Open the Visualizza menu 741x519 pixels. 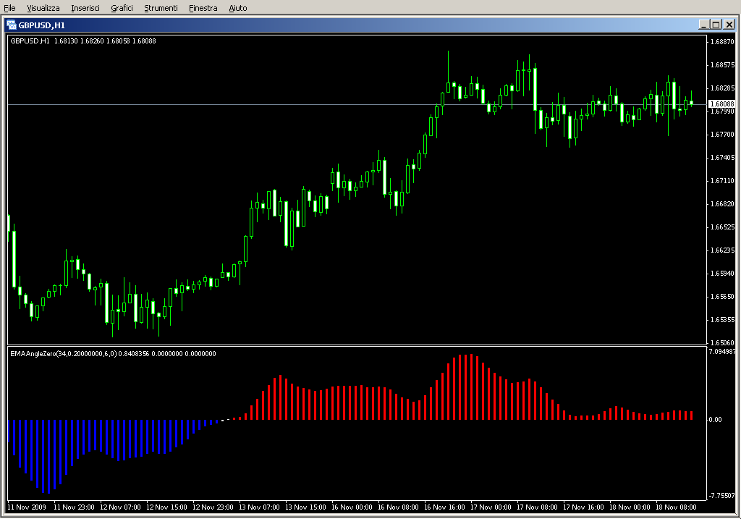43,8
